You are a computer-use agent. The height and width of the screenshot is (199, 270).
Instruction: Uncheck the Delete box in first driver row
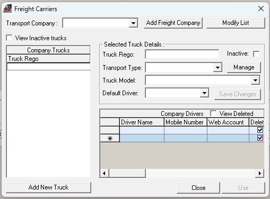tap(260, 130)
